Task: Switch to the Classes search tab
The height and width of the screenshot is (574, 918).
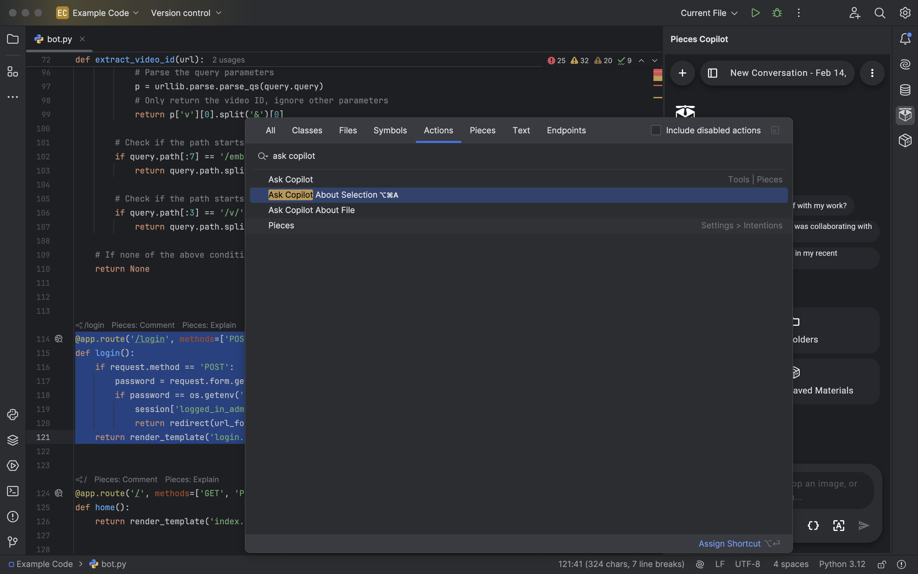Action: 307,130
